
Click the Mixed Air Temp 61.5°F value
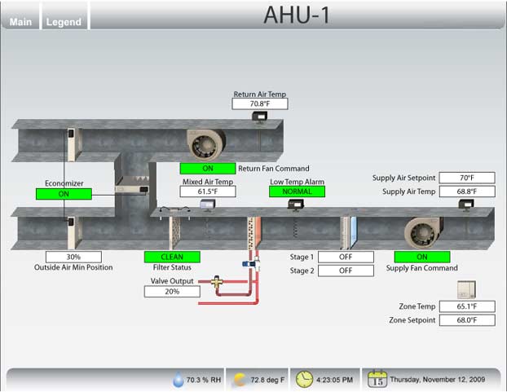click(208, 192)
